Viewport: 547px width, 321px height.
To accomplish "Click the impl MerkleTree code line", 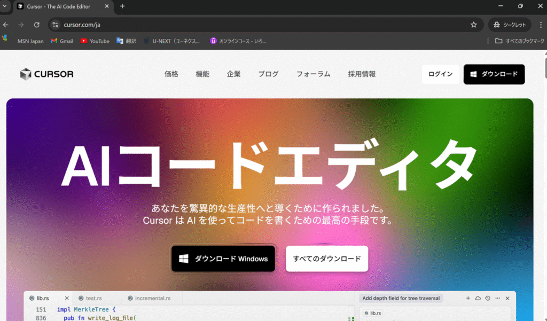I will point(86,309).
